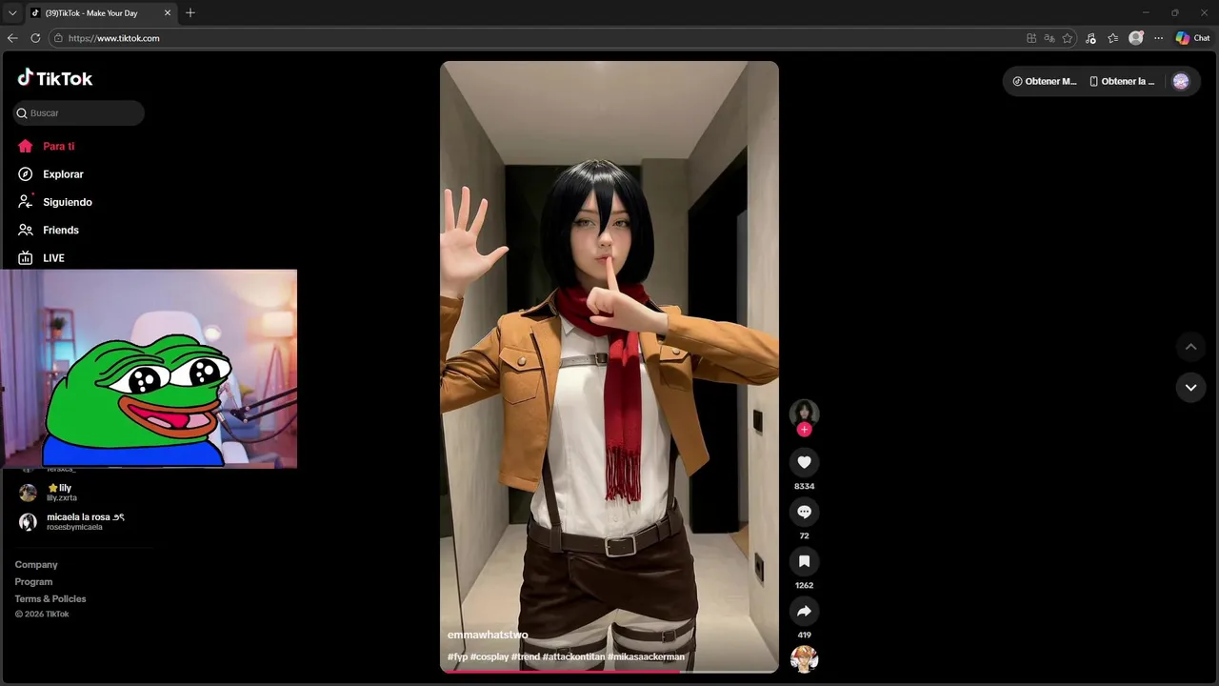This screenshot has height=686, width=1219.
Task: Click the #attackontitan hashtag
Action: 573,656
